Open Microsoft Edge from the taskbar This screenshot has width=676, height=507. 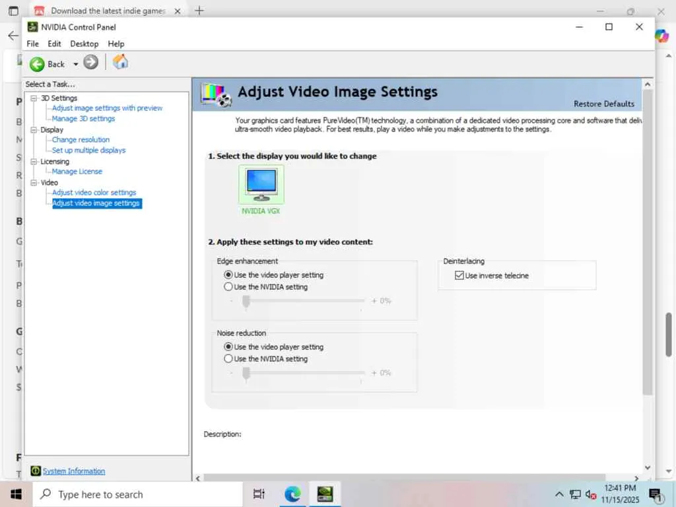point(292,494)
